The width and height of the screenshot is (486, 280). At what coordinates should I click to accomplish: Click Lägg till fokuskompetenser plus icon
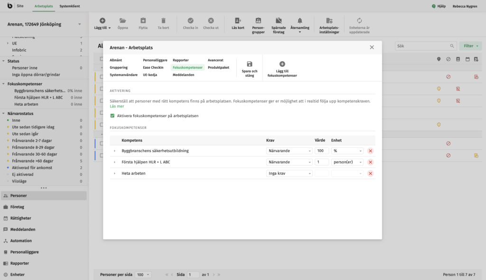click(282, 64)
